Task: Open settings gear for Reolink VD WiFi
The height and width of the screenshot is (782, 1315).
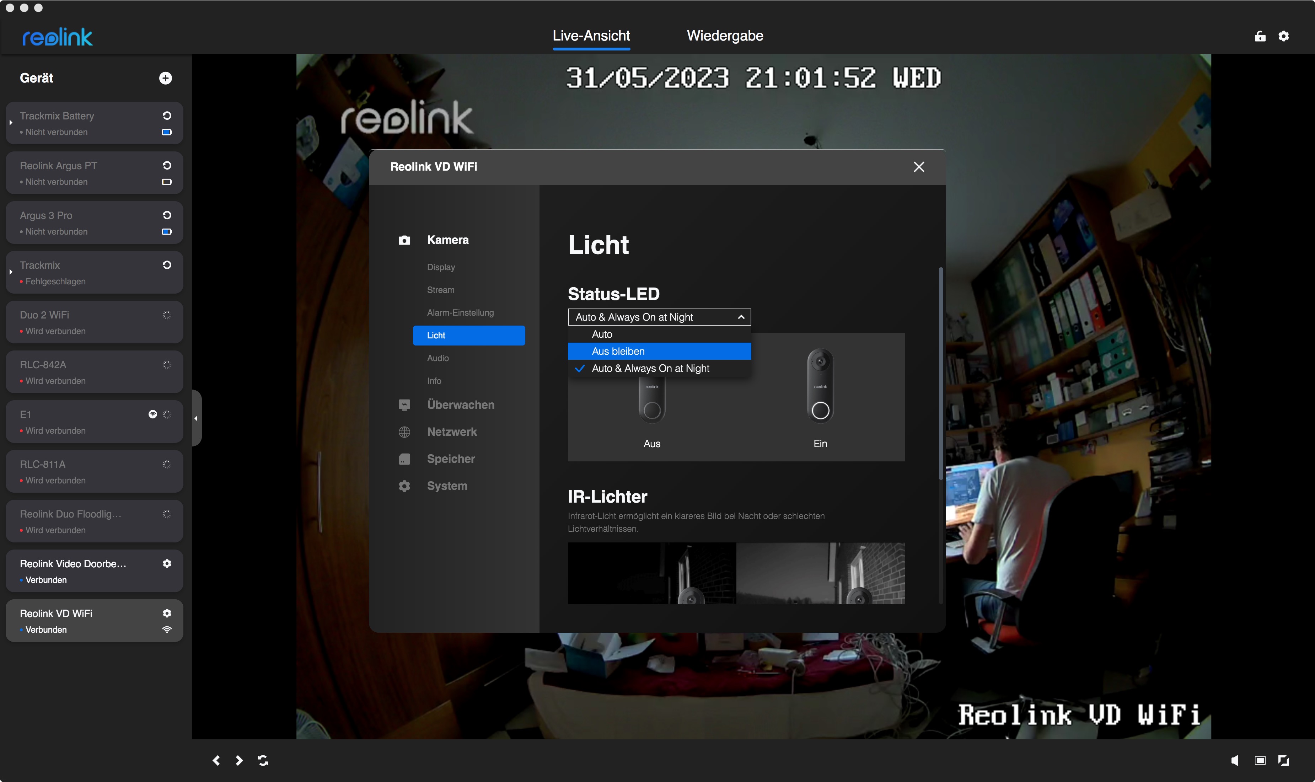Action: (x=167, y=613)
